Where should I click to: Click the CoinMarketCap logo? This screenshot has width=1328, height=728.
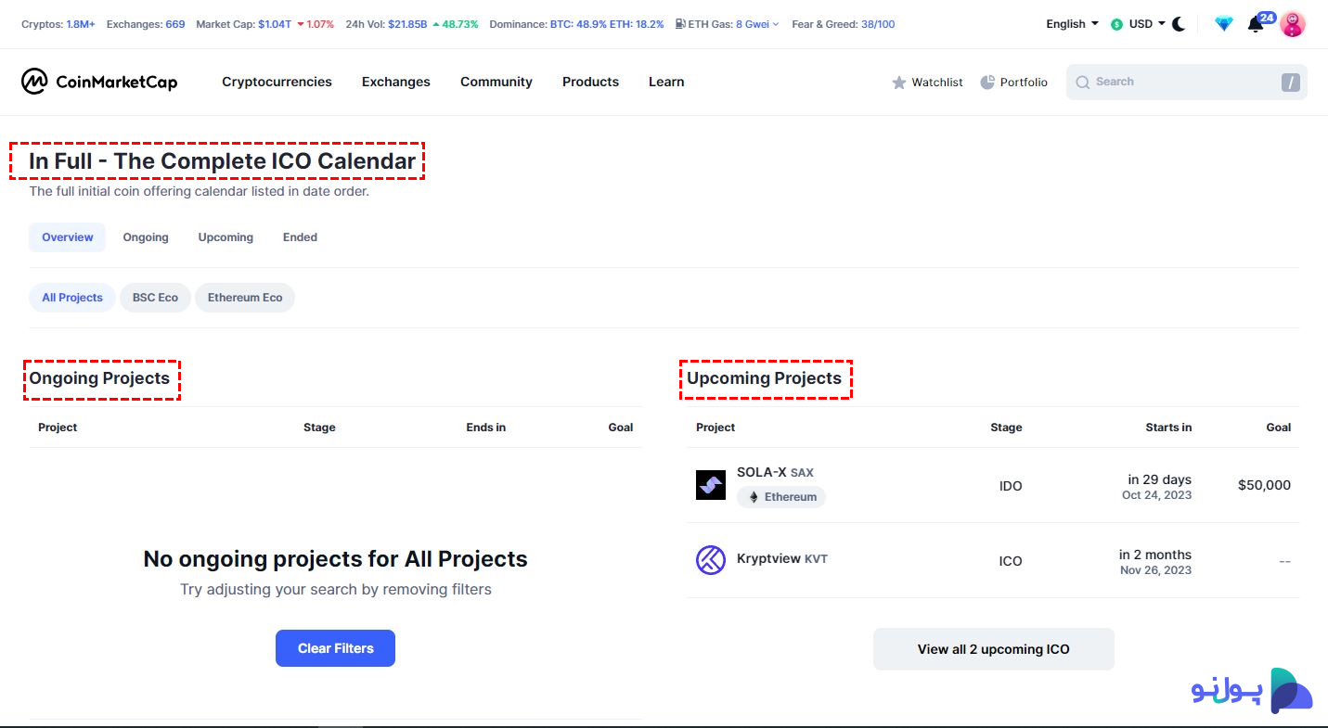point(99,82)
